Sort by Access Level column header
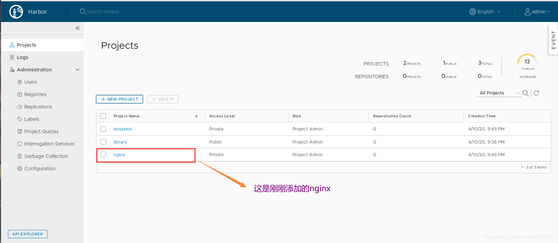The image size is (558, 243). pyautogui.click(x=222, y=116)
